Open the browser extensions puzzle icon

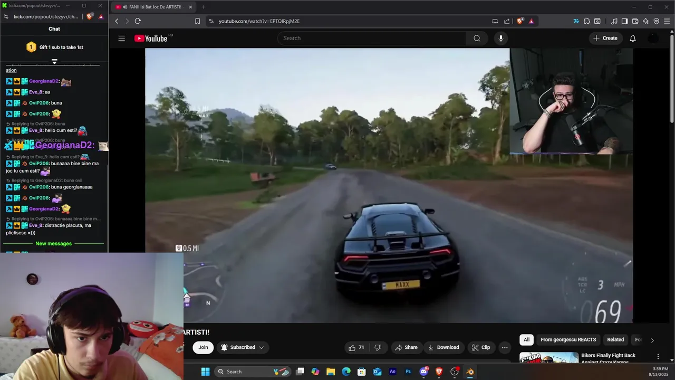click(x=587, y=21)
